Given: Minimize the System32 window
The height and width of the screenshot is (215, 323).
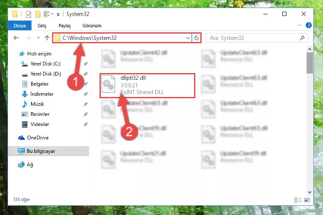Looking at the screenshot, I should 265,14.
